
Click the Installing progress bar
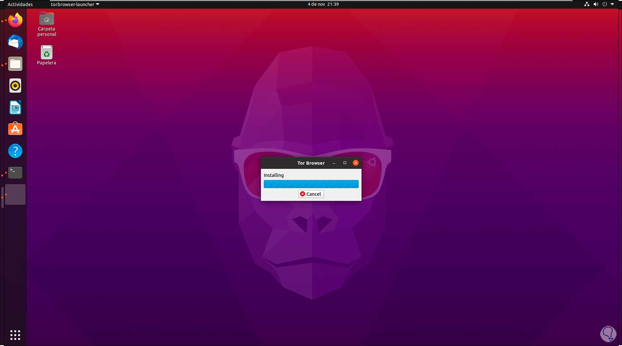[x=311, y=184]
